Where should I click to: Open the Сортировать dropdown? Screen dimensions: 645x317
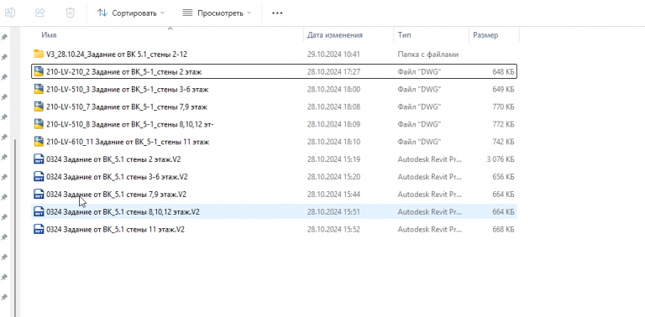pos(130,13)
